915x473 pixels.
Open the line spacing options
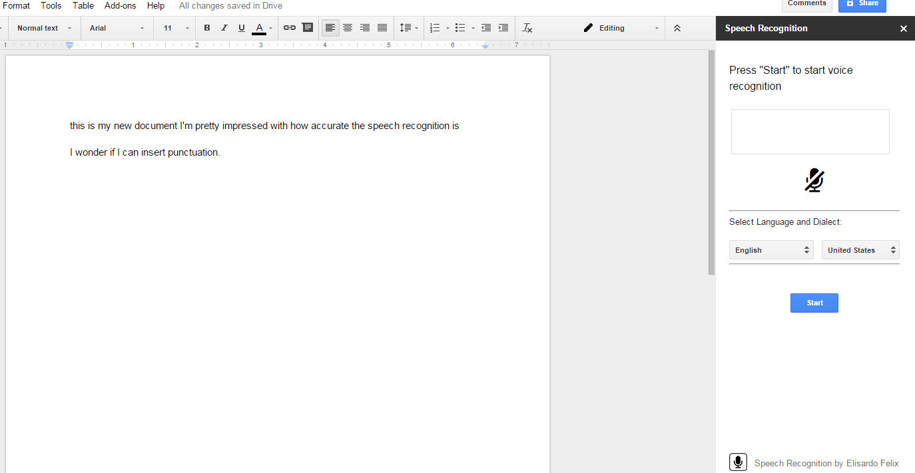(x=409, y=28)
